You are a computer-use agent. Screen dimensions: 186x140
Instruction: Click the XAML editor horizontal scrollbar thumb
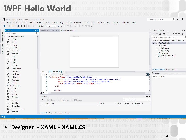[x=98, y=93]
